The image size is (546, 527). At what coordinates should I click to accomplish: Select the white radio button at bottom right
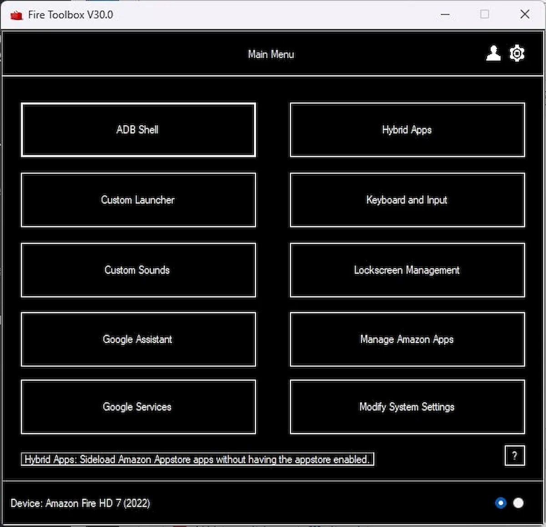pyautogui.click(x=518, y=503)
